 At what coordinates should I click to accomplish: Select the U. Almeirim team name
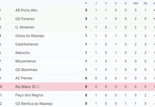pyautogui.click(x=25, y=27)
